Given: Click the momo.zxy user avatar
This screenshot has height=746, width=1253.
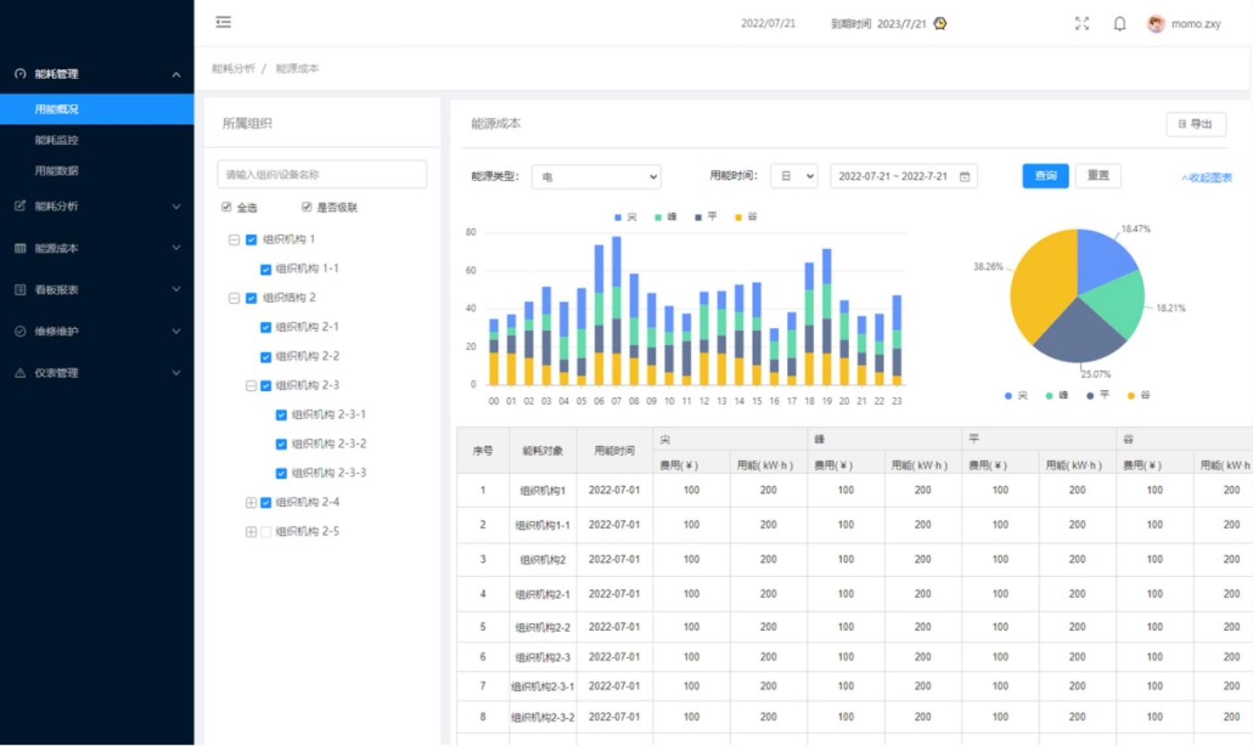Looking at the screenshot, I should click(1156, 24).
